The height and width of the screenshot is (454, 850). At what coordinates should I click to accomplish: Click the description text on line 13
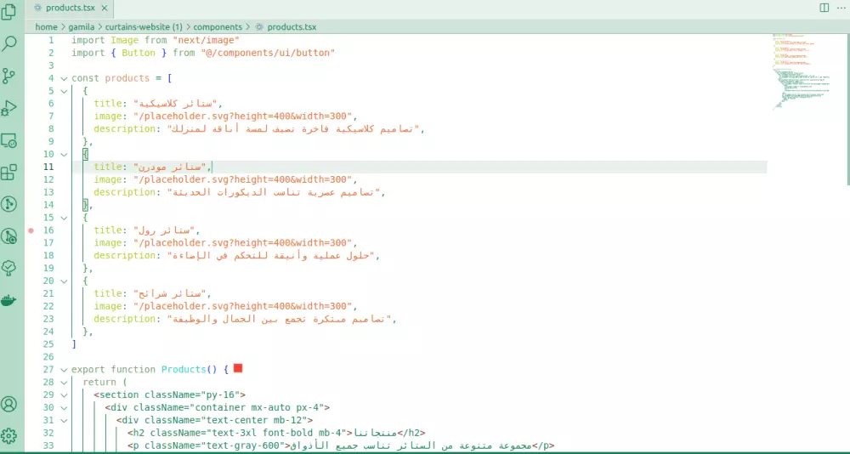coord(274,192)
